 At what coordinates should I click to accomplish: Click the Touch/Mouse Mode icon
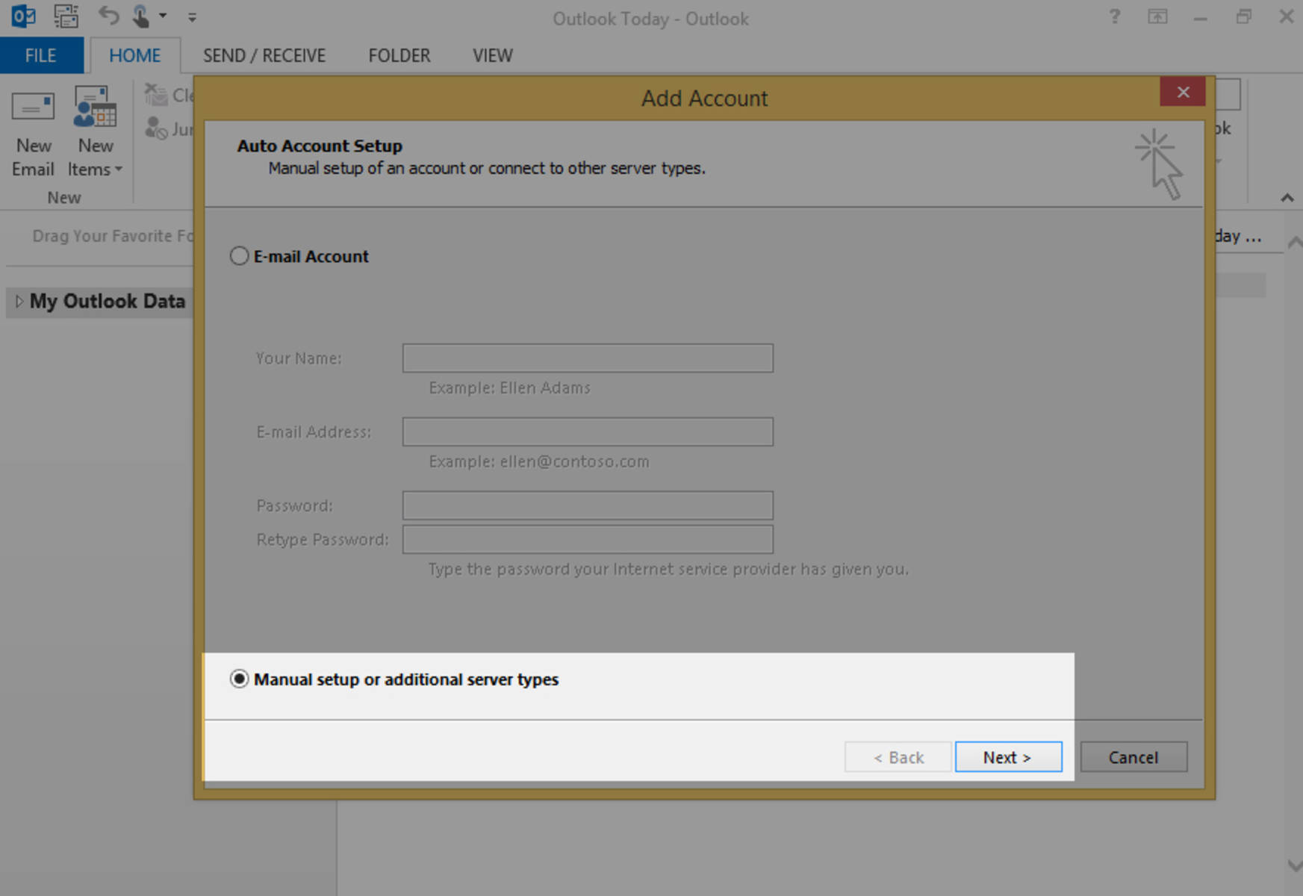140,16
